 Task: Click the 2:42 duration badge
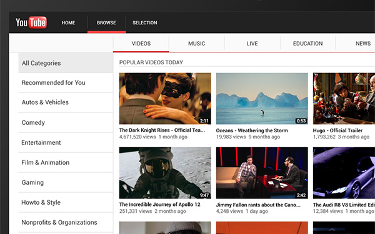[301, 195]
